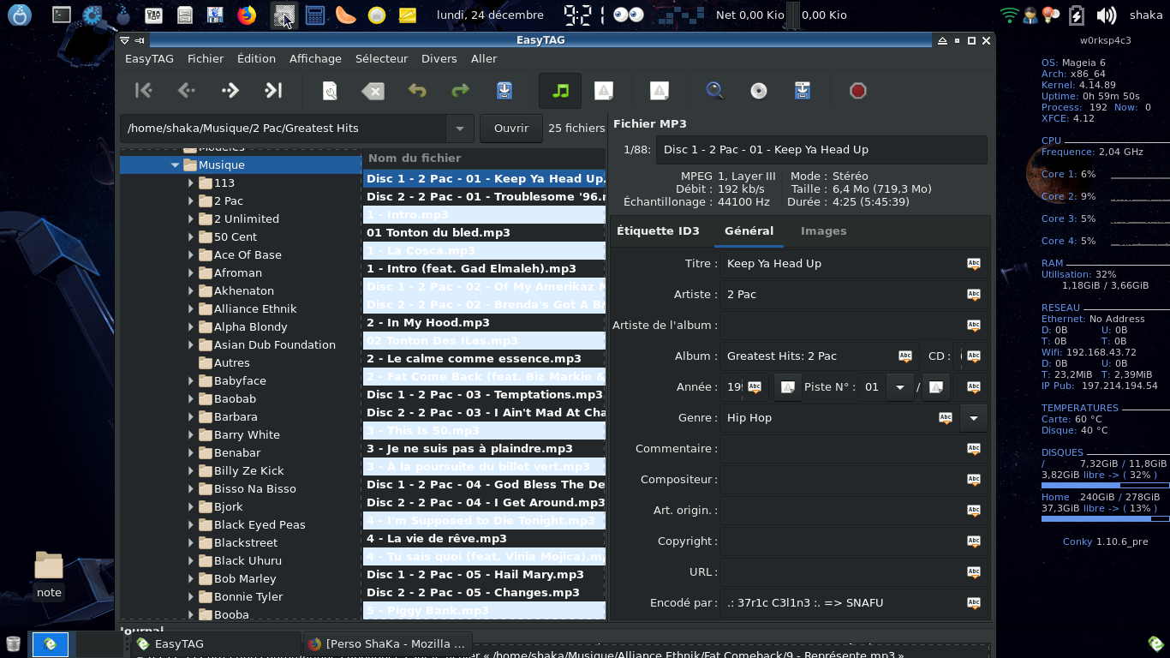The width and height of the screenshot is (1170, 658).
Task: Apply Commentaire Abc icon
Action: pos(973,448)
